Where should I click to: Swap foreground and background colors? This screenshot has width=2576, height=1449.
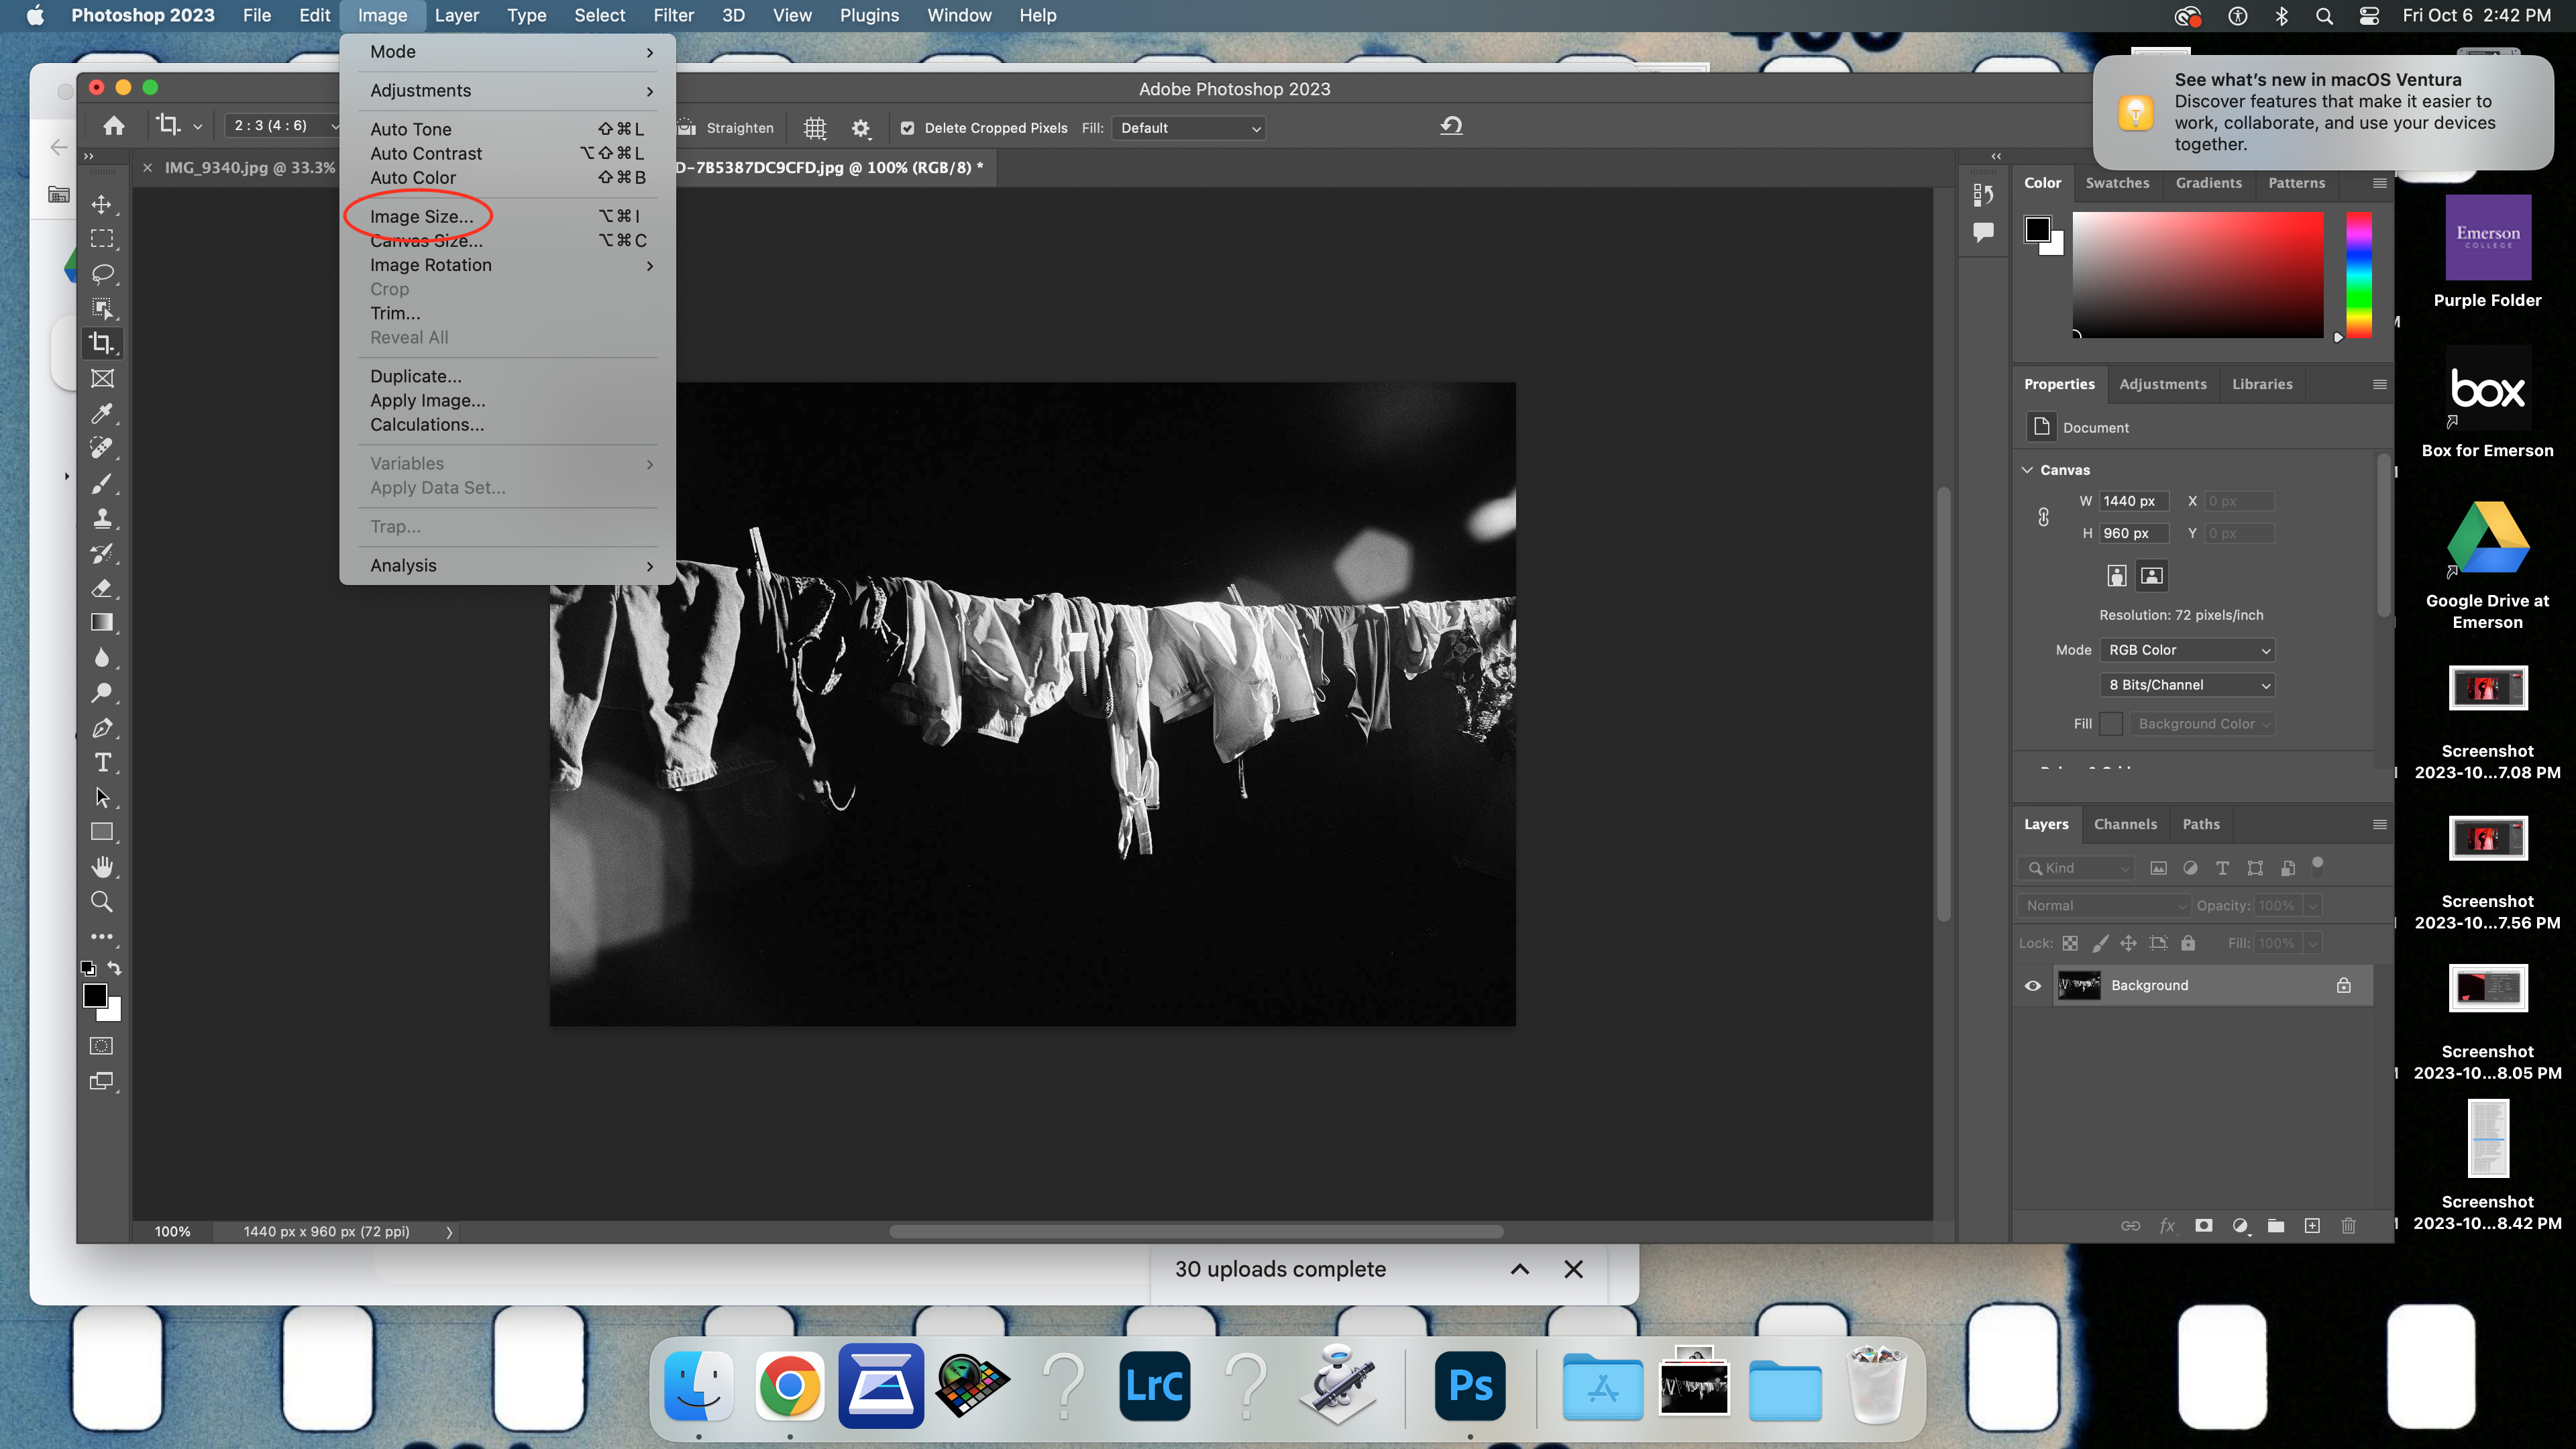click(x=115, y=968)
